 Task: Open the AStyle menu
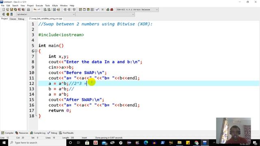55,5
